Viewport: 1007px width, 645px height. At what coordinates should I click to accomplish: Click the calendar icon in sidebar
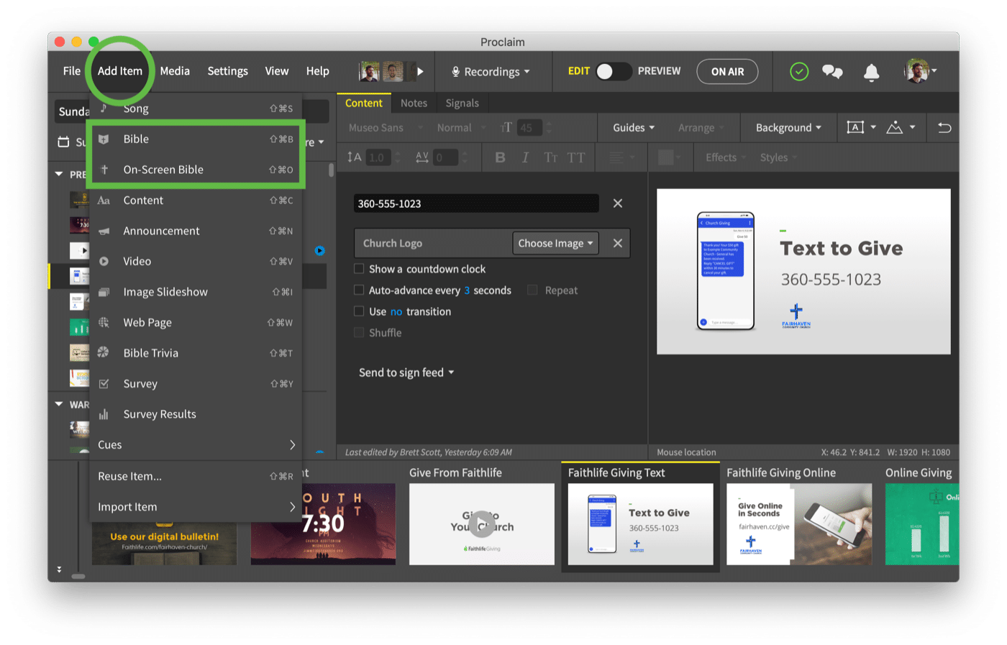(x=64, y=142)
